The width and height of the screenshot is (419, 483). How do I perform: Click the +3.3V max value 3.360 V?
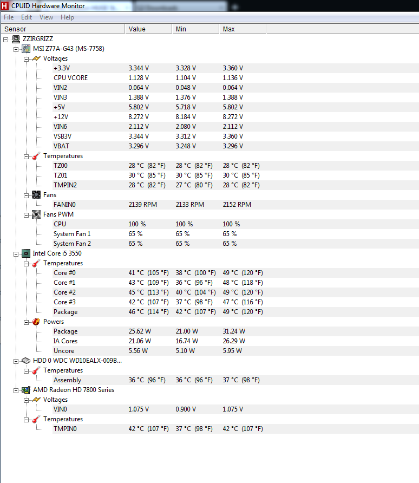point(233,68)
